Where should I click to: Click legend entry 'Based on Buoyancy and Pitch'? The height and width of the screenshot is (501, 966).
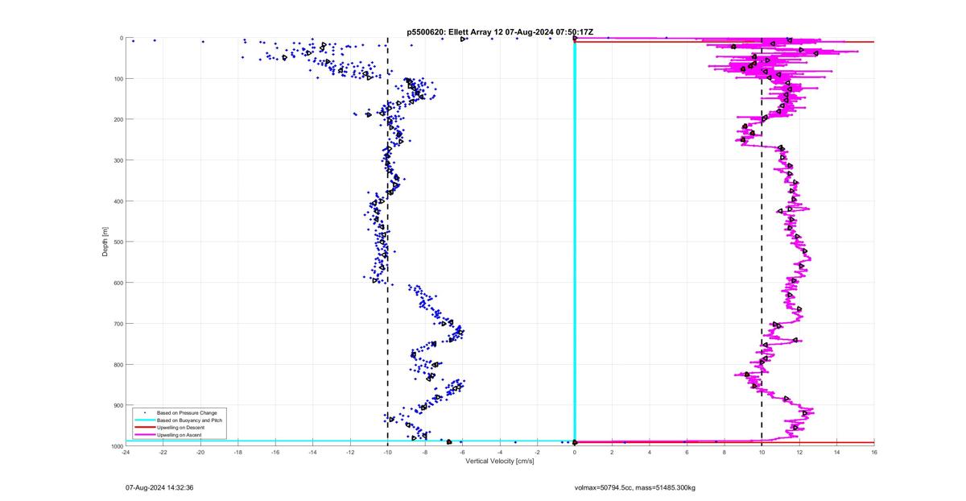pos(189,420)
